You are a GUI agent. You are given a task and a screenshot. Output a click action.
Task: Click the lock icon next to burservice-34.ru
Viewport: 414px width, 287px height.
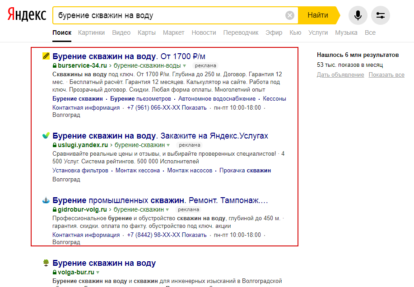55,65
